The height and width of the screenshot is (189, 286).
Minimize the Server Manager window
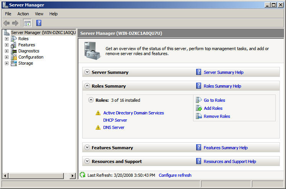point(268,5)
